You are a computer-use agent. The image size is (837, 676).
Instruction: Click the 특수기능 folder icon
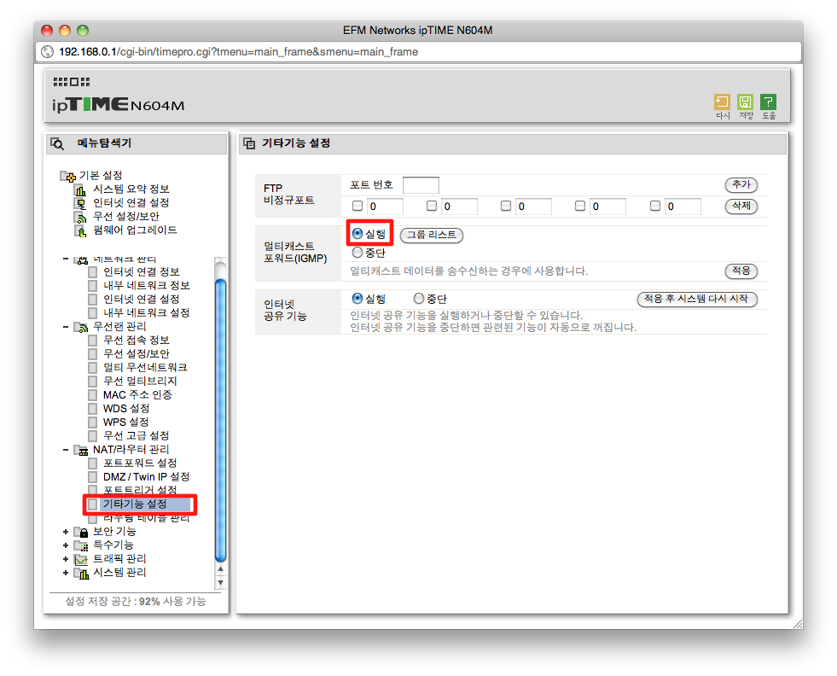pyautogui.click(x=80, y=545)
